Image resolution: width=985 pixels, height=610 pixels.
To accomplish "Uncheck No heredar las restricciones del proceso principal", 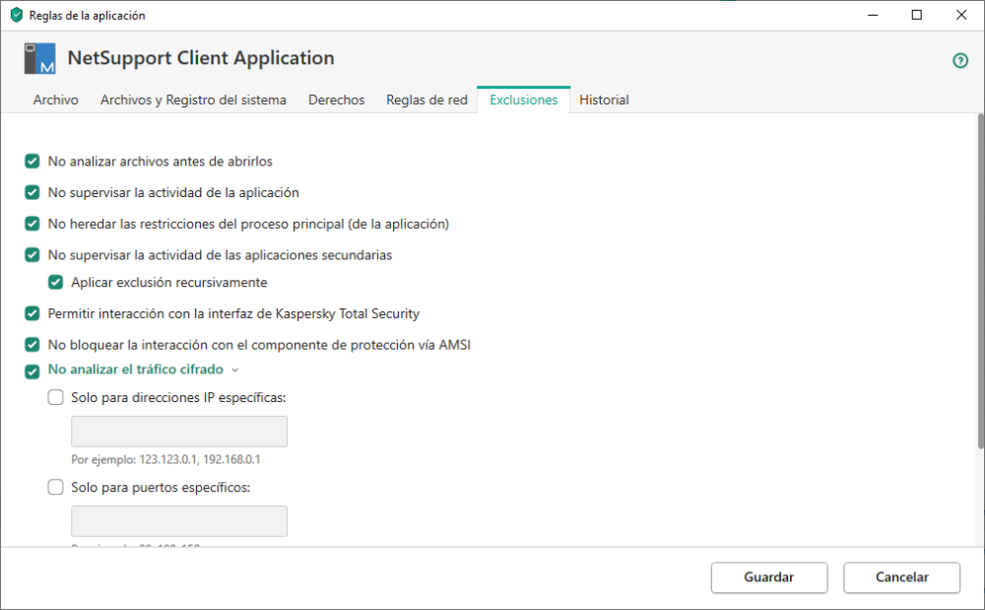I will [x=33, y=224].
